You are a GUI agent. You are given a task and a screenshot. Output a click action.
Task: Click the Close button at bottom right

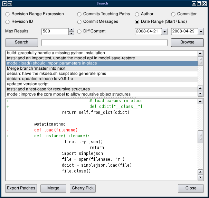[191, 188]
